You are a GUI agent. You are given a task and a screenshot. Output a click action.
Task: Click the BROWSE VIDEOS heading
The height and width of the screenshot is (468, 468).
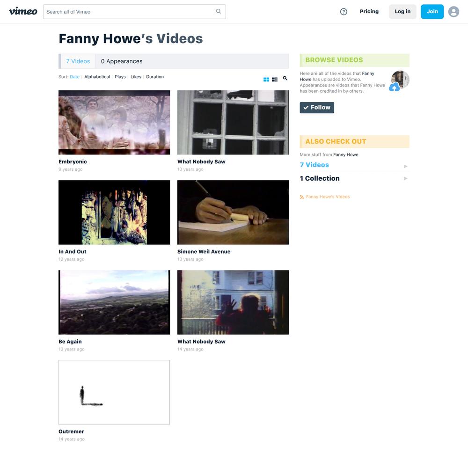coord(334,60)
